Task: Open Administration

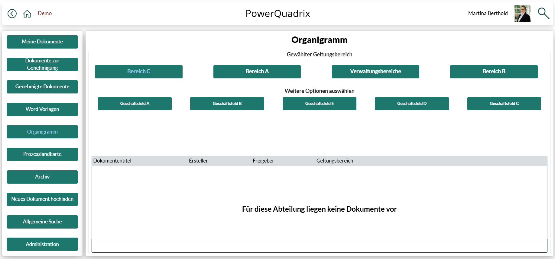Action: coord(42,244)
